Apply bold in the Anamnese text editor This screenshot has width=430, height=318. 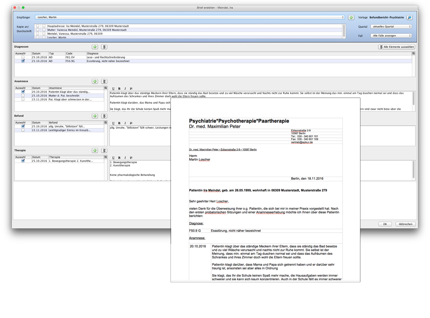(x=119, y=88)
